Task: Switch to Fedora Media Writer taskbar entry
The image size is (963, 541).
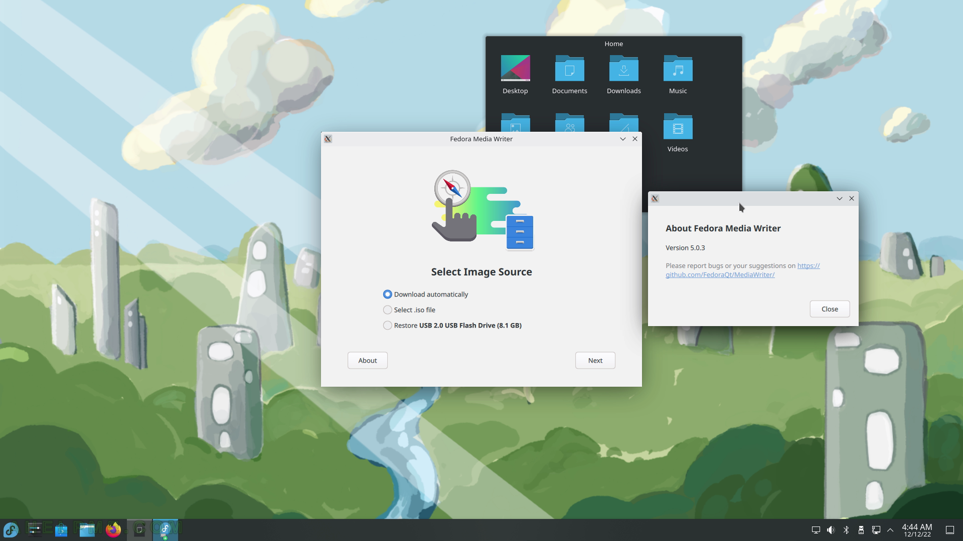Action: click(166, 529)
